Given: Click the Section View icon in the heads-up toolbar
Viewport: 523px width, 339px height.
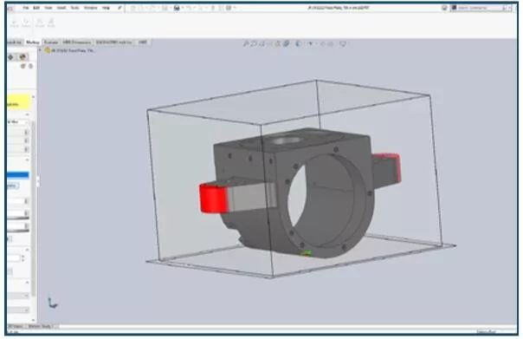Looking at the screenshot, I should pos(277,43).
